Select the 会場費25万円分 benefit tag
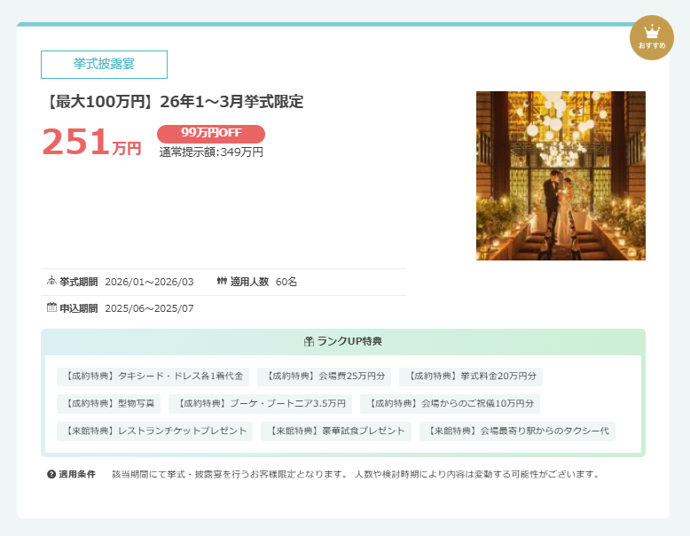 pos(325,377)
